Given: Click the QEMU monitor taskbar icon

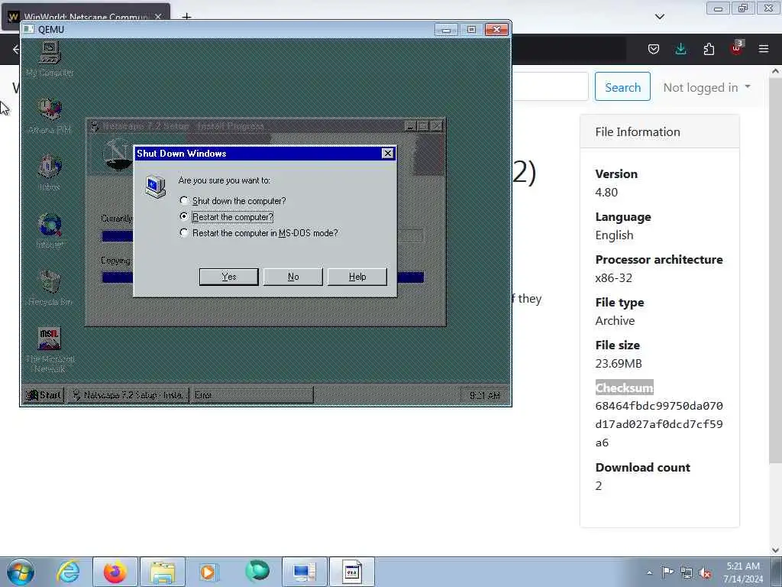Looking at the screenshot, I should point(305,572).
